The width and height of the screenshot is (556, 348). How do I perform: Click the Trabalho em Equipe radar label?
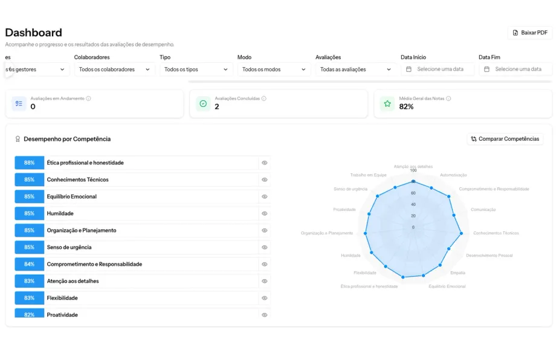tap(368, 175)
